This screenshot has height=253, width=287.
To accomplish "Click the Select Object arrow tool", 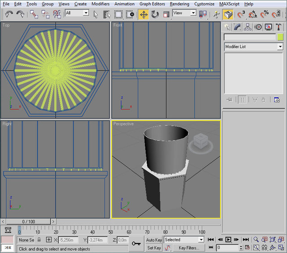I will coord(96,14).
